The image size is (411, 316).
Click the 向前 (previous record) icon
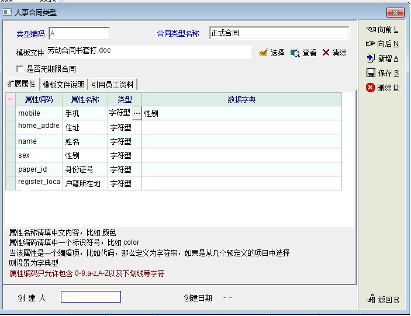371,29
